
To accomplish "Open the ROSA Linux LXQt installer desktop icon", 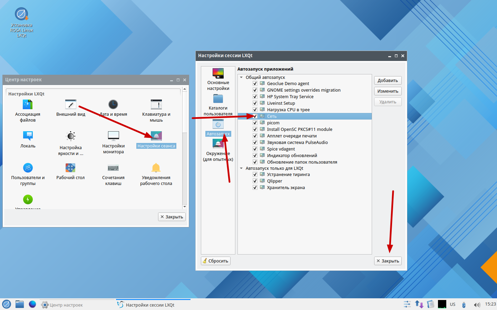I will point(21,14).
